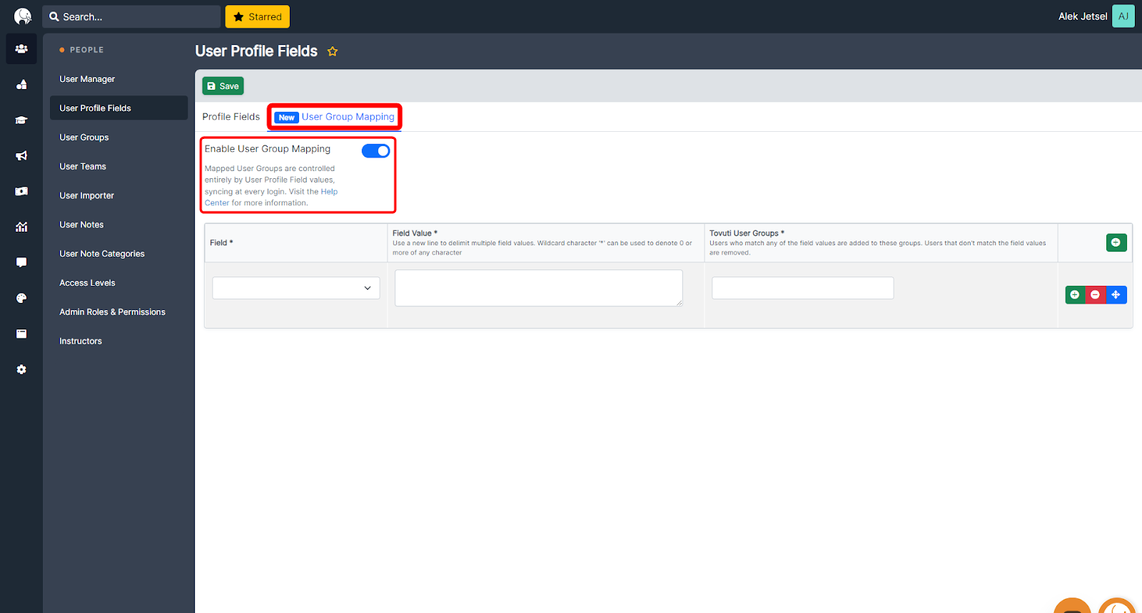Viewport: 1142px width, 613px height.
Task: Click the AJ user avatar
Action: [x=1123, y=16]
